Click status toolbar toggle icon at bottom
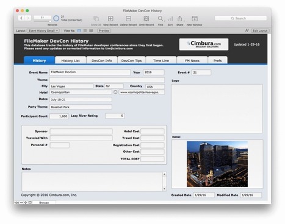This screenshot has width=285, height=224. click(x=30, y=203)
